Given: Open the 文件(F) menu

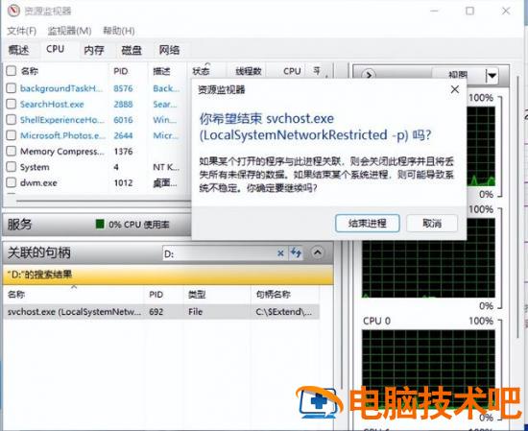Looking at the screenshot, I should [x=21, y=31].
